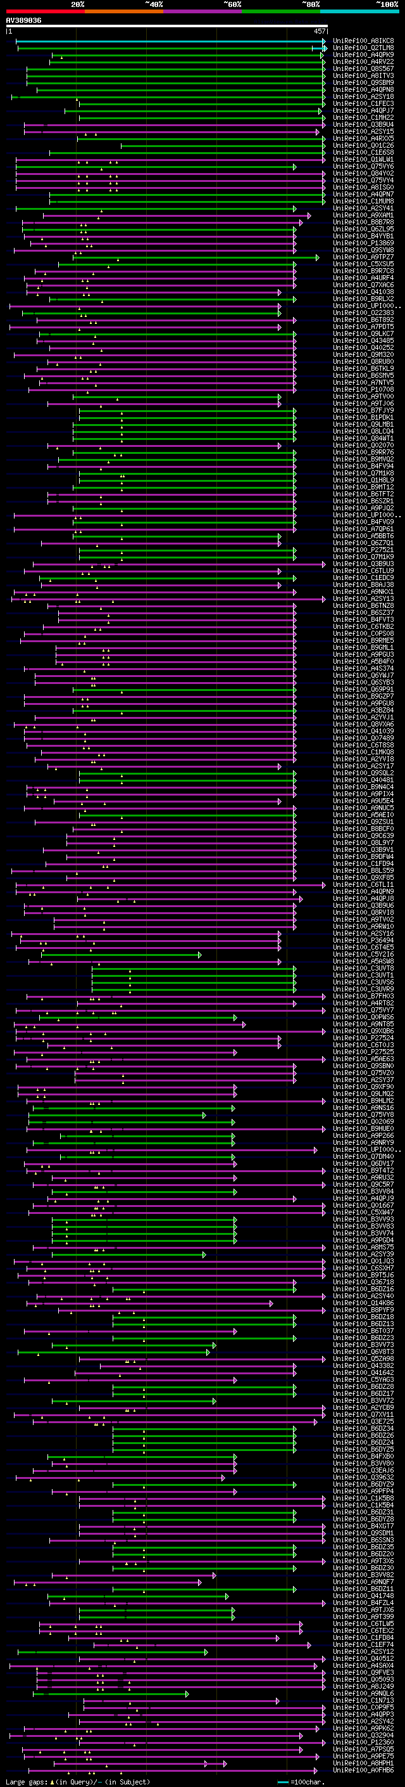Select the UniRef100_Q9LKC7 label
This screenshot has height=1787, width=405.
tap(363, 333)
